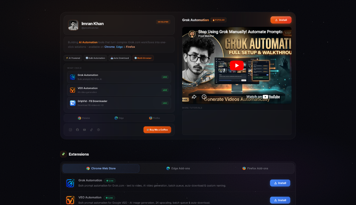The image size is (356, 205).
Task: Click the Bulk Automation tag
Action: point(95,58)
